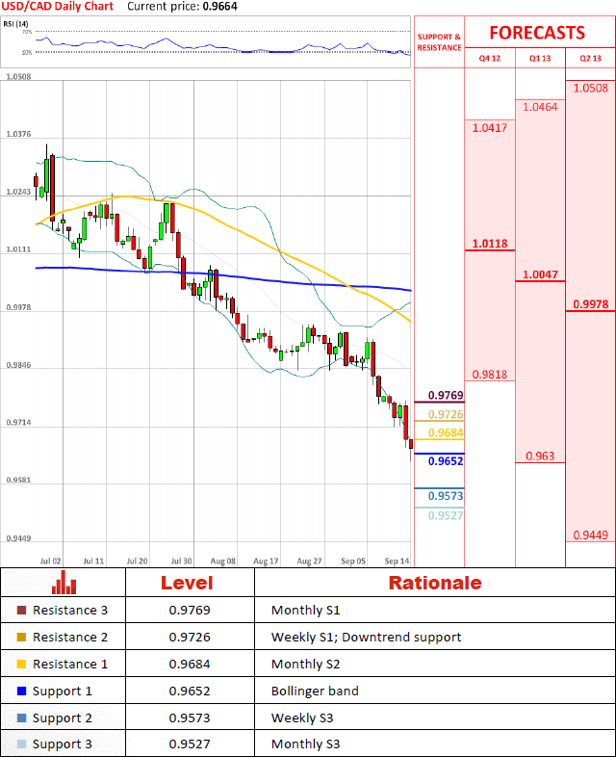This screenshot has width=616, height=757.
Task: Click the Resistance 3 dark red color square
Action: pos(21,610)
